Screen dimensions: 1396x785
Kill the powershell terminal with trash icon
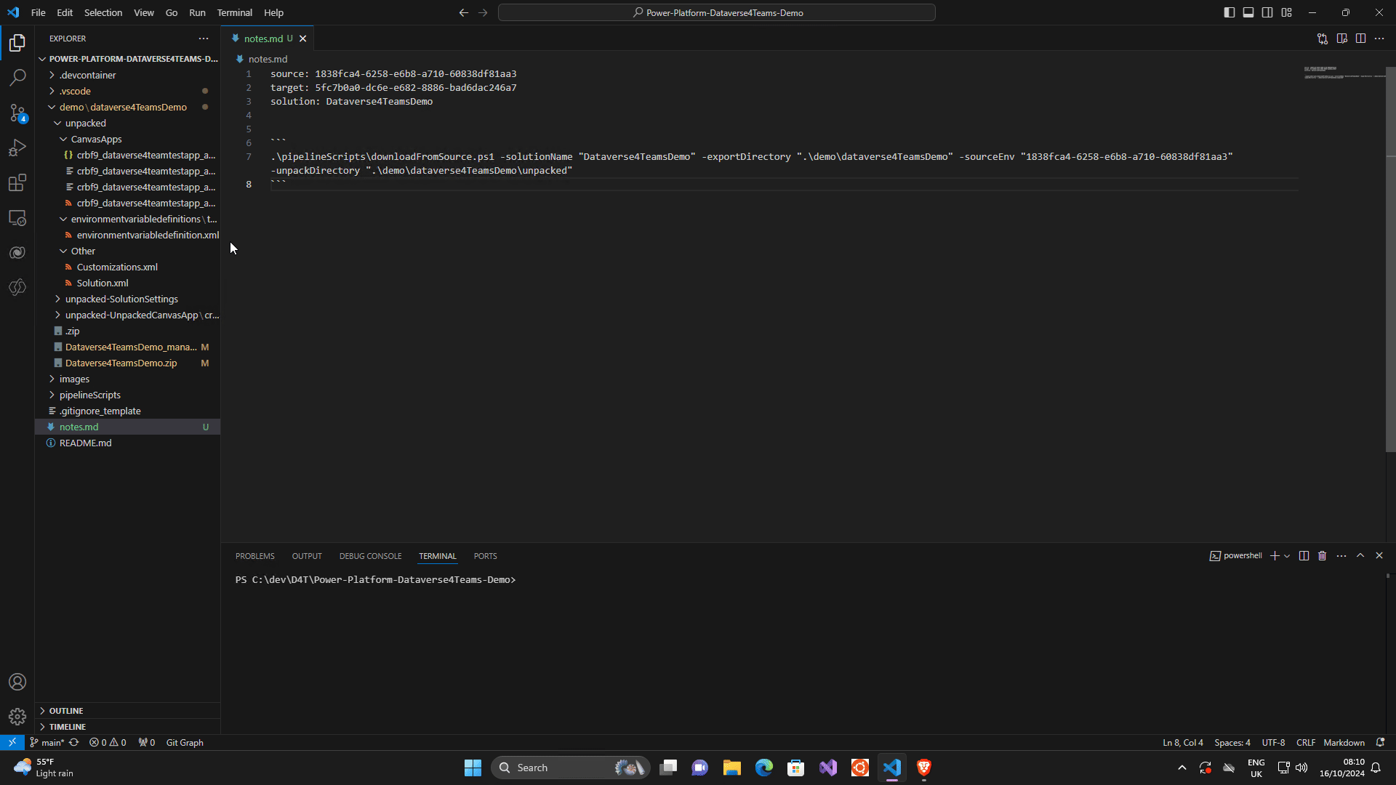[1323, 555]
